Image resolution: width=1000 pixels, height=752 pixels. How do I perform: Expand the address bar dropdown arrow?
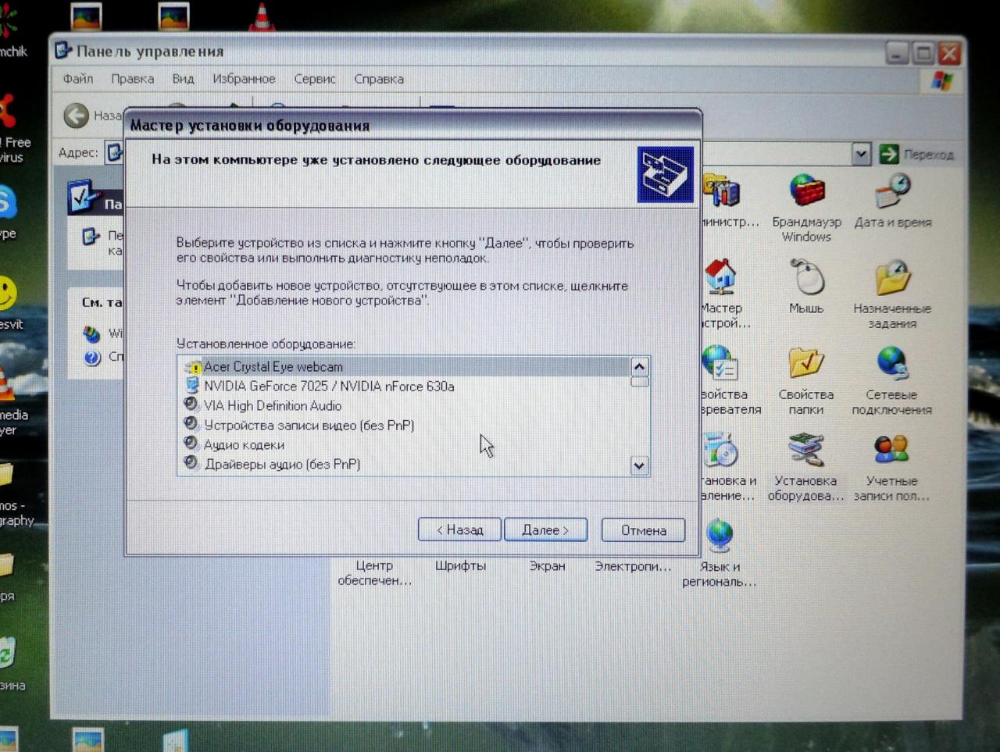(861, 154)
